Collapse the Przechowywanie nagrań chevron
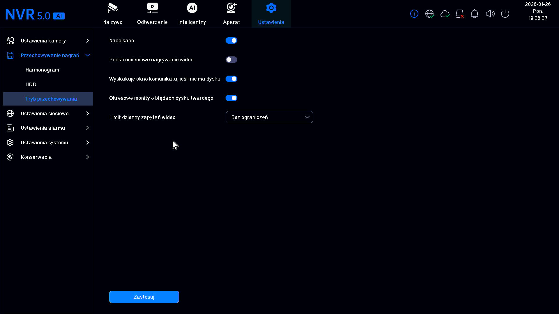Screen dimensions: 559x314 tap(87, 55)
